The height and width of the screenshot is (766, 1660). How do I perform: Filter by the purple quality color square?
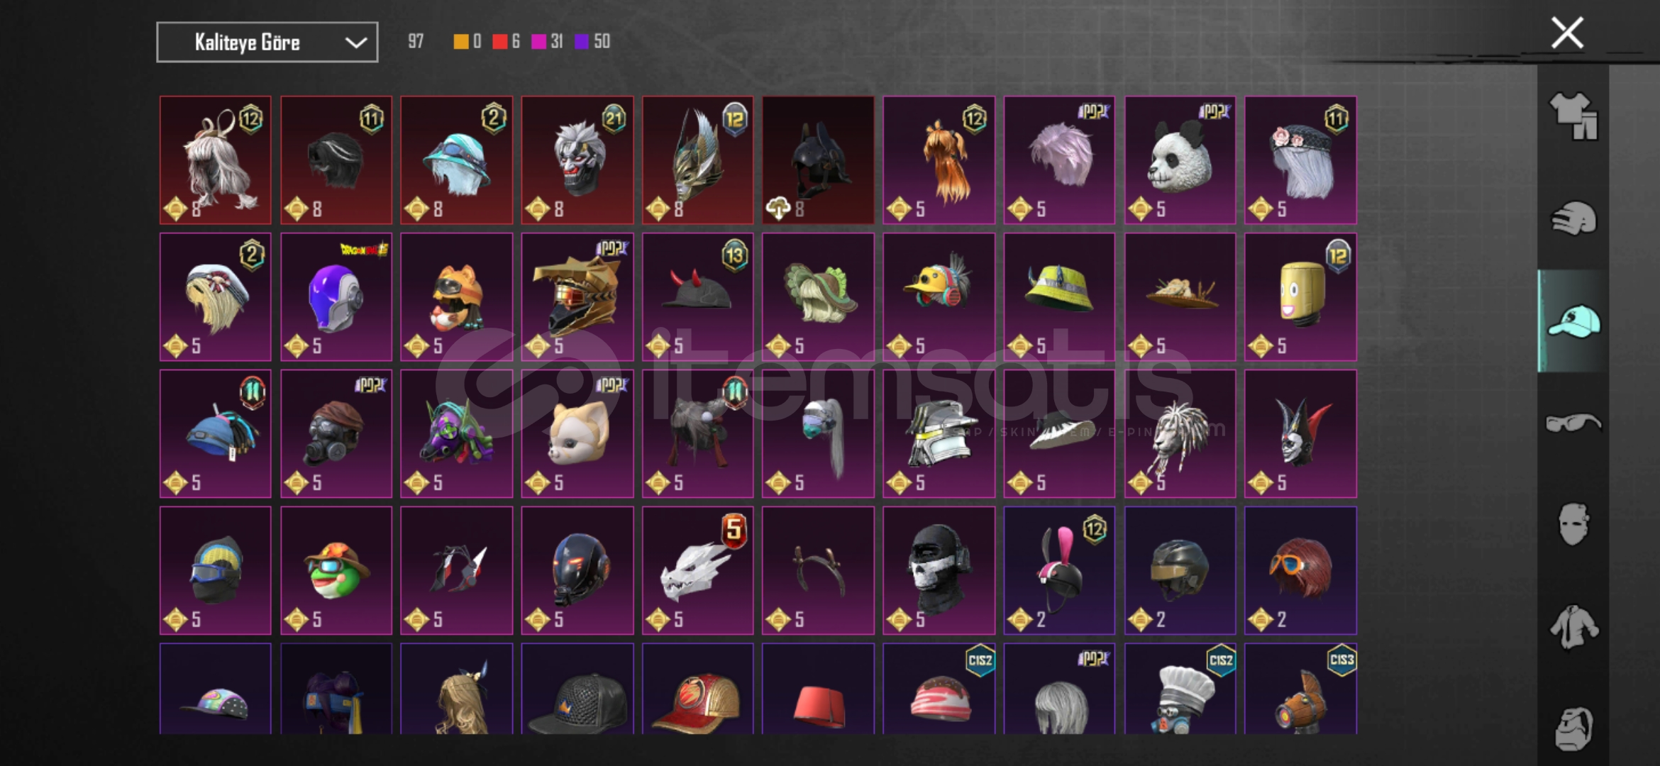582,42
